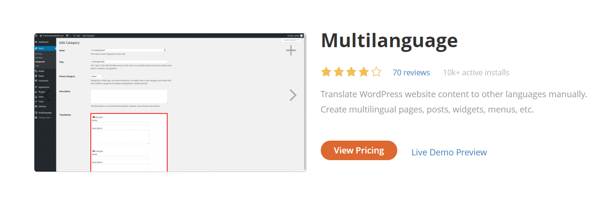Click the empty fifth rating star
Viewport: 610px width, 204px height.
click(x=376, y=72)
